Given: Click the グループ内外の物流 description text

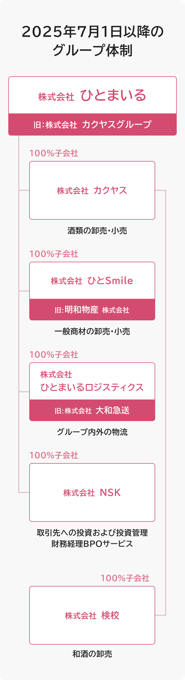Looking at the screenshot, I should [x=92, y=432].
